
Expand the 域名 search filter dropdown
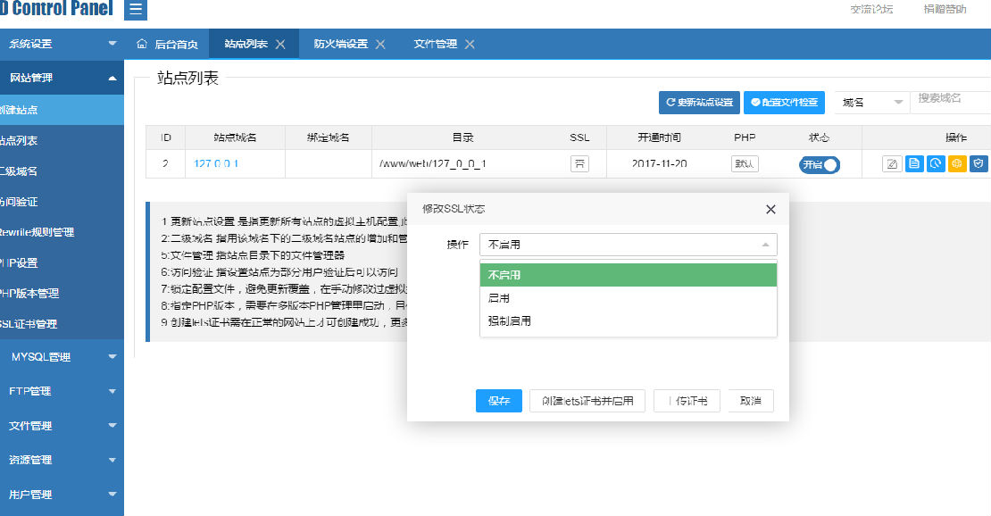tap(870, 102)
